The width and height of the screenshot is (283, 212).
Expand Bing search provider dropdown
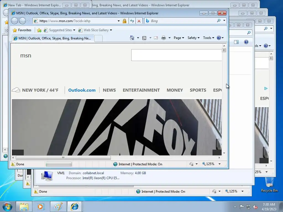pyautogui.click(x=224, y=20)
